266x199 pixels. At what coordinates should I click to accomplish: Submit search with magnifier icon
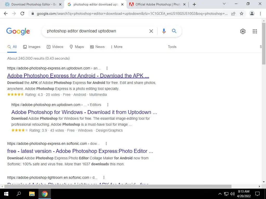click(174, 31)
